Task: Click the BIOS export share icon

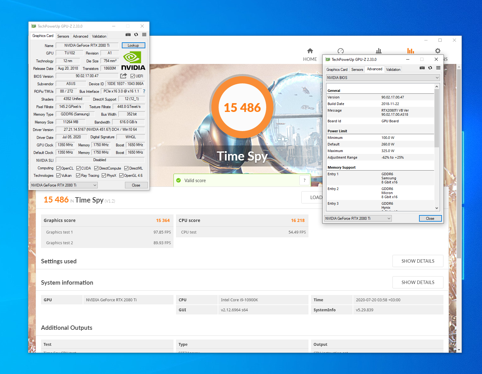Action: 123,76
